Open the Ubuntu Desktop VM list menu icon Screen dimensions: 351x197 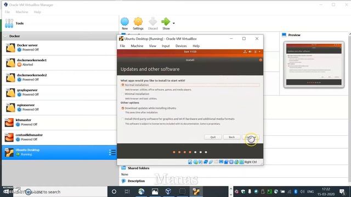(112, 152)
